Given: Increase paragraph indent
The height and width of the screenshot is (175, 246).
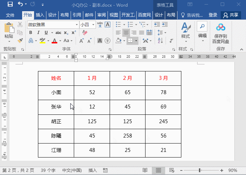Looking at the screenshot, I should pyautogui.click(x=165, y=24).
